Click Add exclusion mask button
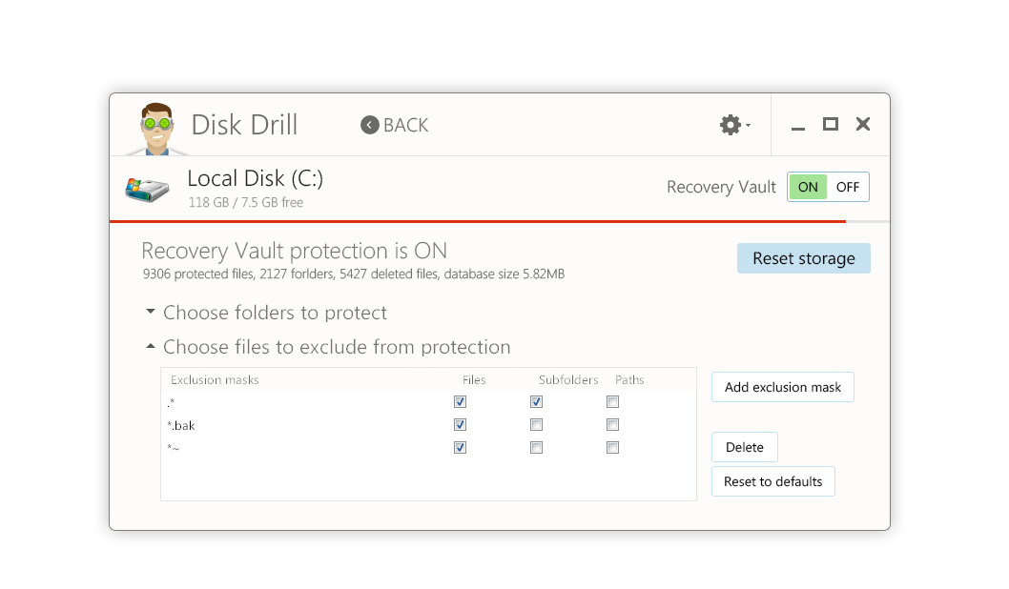The image size is (1009, 589). click(782, 387)
